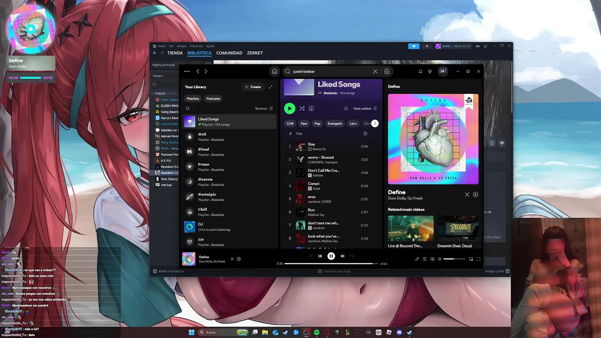601x338 pixels.
Task: Start the DJ in library
Action: tap(230, 227)
